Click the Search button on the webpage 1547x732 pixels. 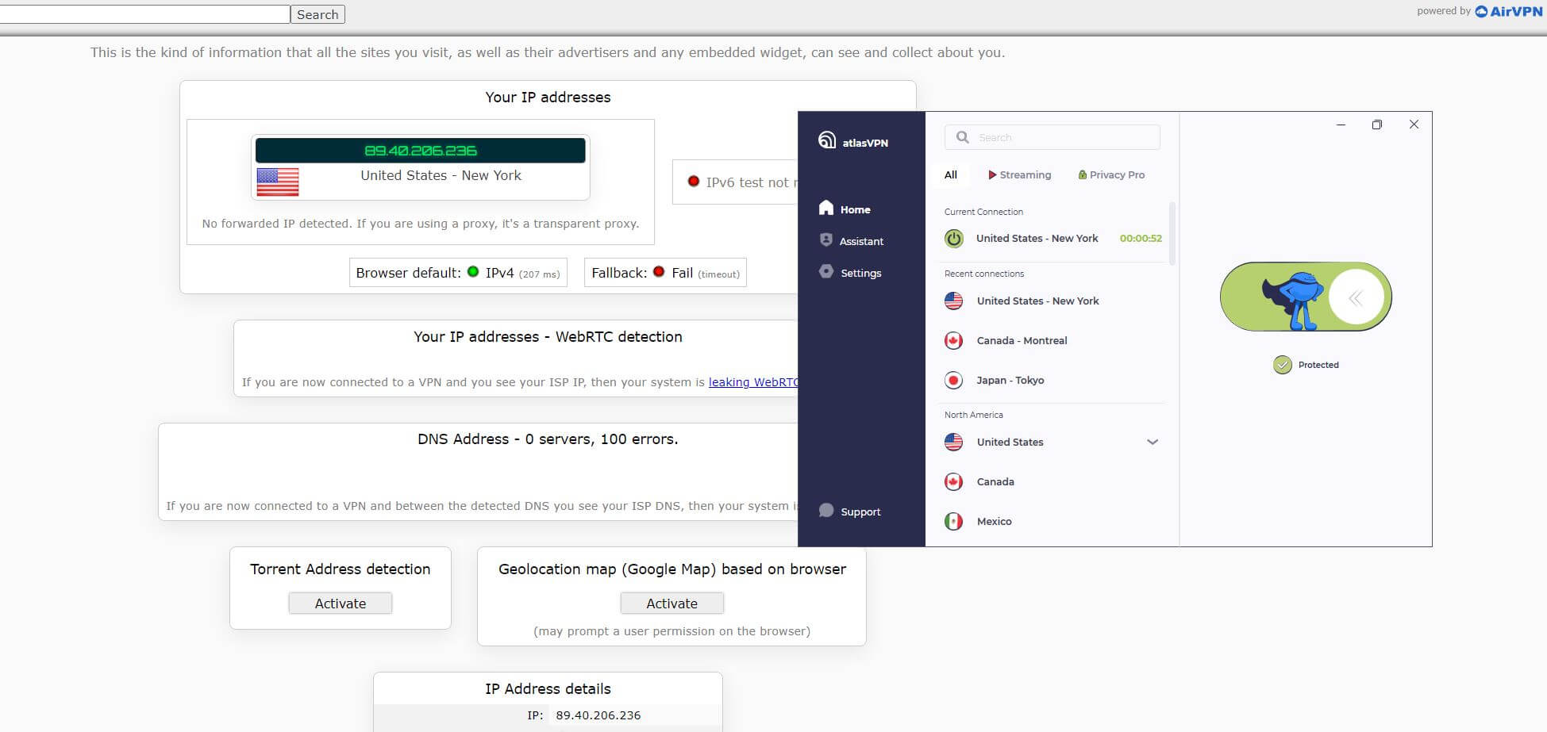pyautogui.click(x=317, y=14)
